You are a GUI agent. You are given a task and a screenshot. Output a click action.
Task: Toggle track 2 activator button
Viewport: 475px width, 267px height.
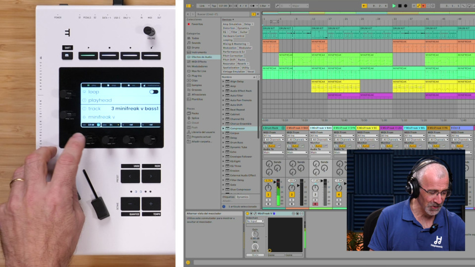292,195
